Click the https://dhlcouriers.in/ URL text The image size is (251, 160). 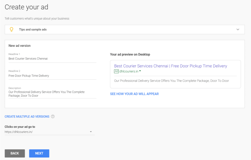(19, 132)
